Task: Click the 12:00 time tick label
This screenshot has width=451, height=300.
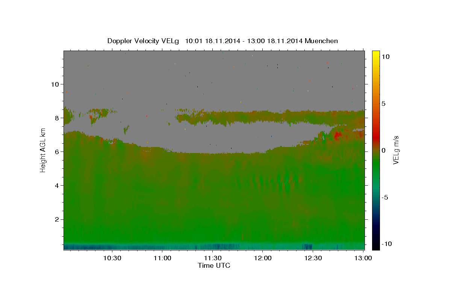Action: pyautogui.click(x=263, y=258)
